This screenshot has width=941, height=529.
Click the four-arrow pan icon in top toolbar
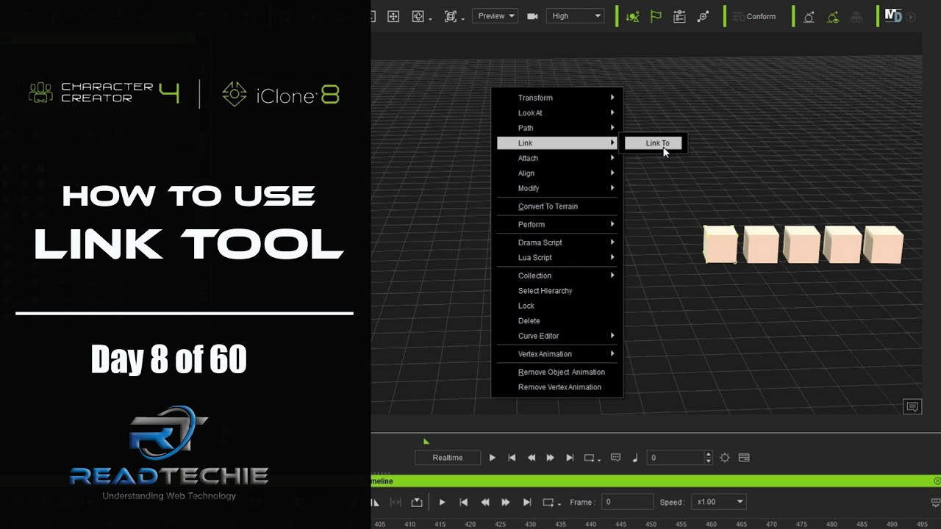click(x=393, y=16)
